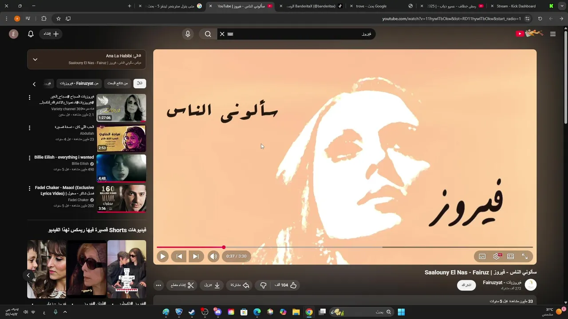Open the Share (مشاركة) button
Image resolution: width=568 pixels, height=319 pixels.
pyautogui.click(x=240, y=285)
